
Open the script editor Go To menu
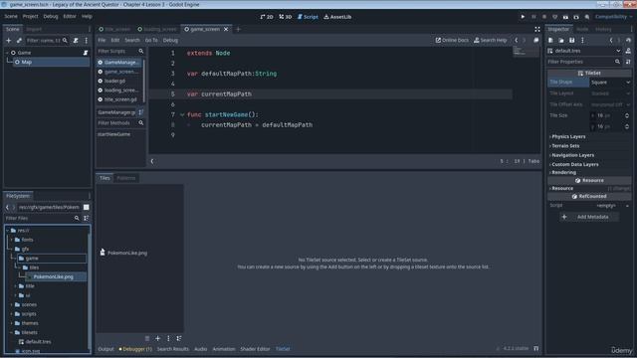pos(151,40)
